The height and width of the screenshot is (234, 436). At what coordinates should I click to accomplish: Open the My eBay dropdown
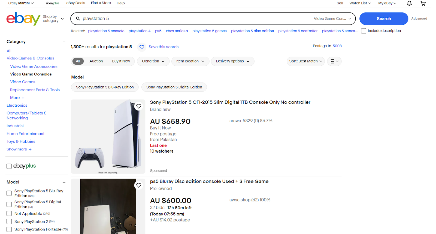pos(387,3)
